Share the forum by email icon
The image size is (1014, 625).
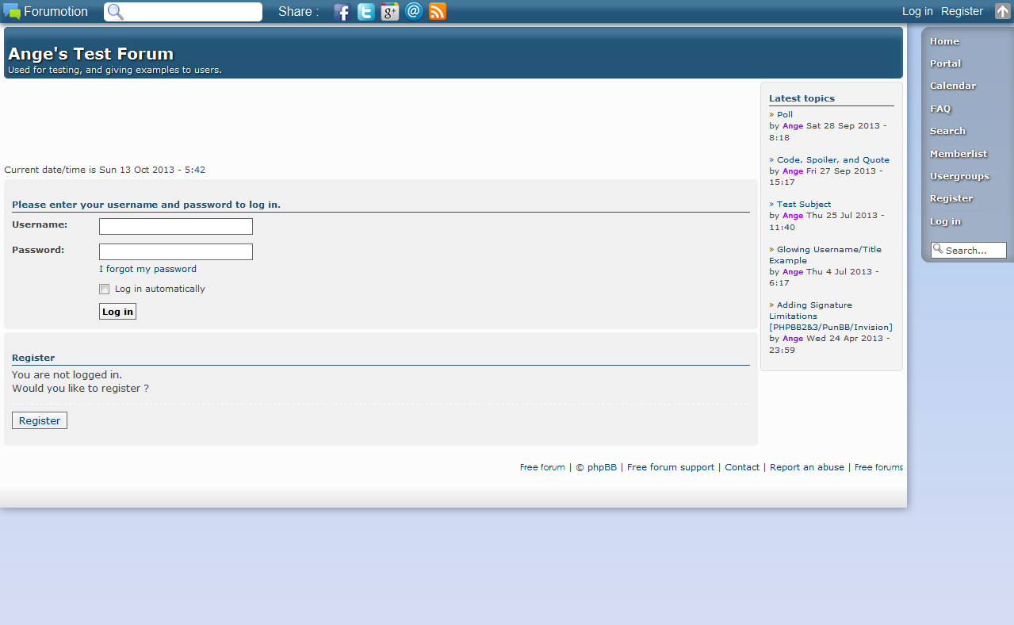(413, 11)
